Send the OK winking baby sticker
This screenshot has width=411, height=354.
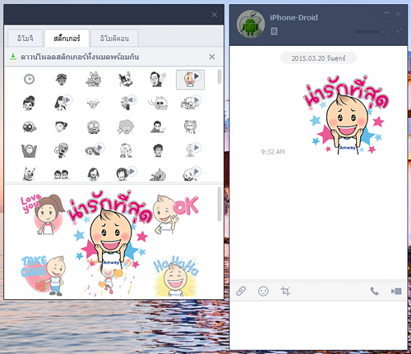(x=175, y=215)
